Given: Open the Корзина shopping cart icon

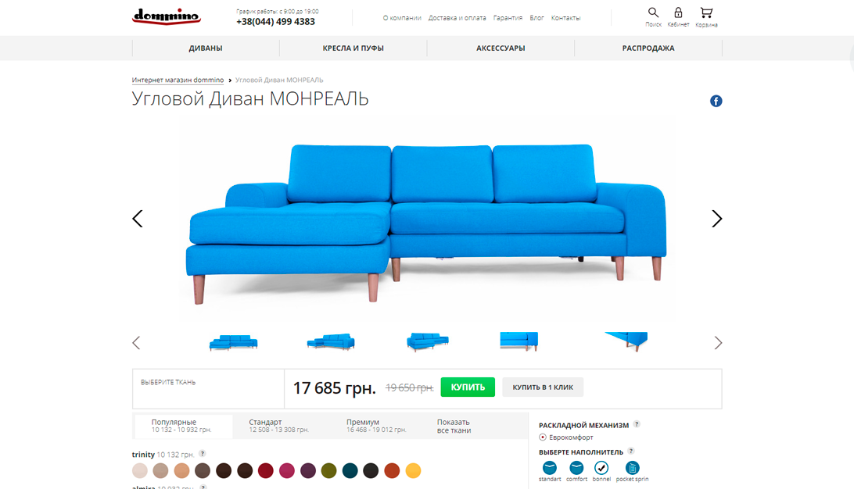Looking at the screenshot, I should click(706, 12).
